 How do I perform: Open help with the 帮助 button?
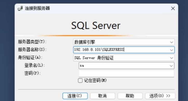(130, 96)
